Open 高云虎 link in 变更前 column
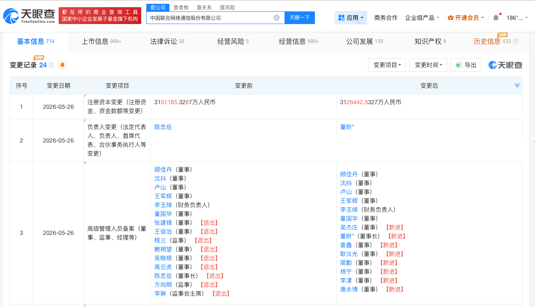 [x=163, y=267]
